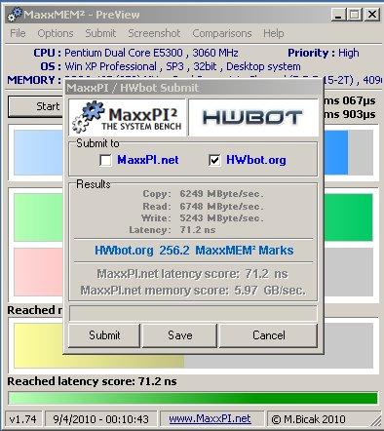
Task: Cancel the HWbot submit dialog
Action: [x=269, y=335]
